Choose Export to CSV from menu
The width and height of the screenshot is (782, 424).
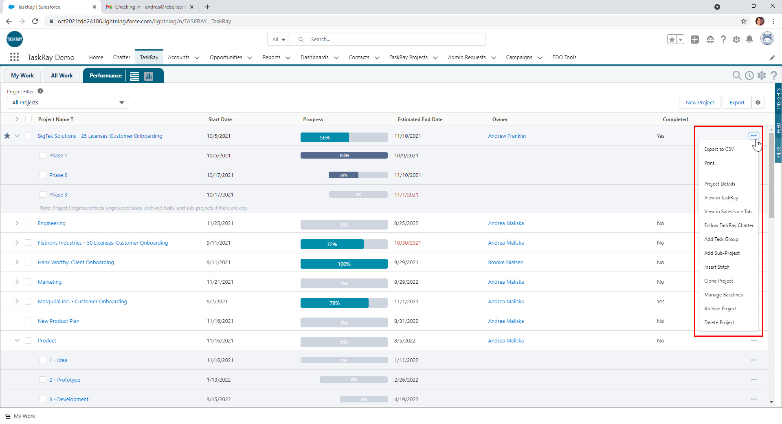click(719, 149)
